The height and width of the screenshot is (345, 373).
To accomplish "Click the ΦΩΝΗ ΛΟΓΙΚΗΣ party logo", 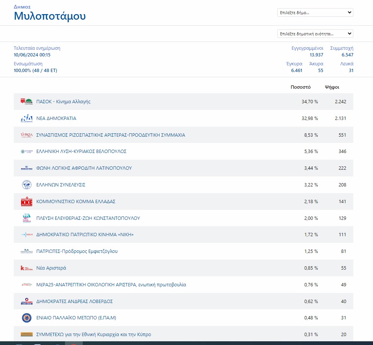I will tap(27, 168).
